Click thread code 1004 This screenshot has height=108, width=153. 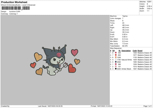click(x=135, y=60)
